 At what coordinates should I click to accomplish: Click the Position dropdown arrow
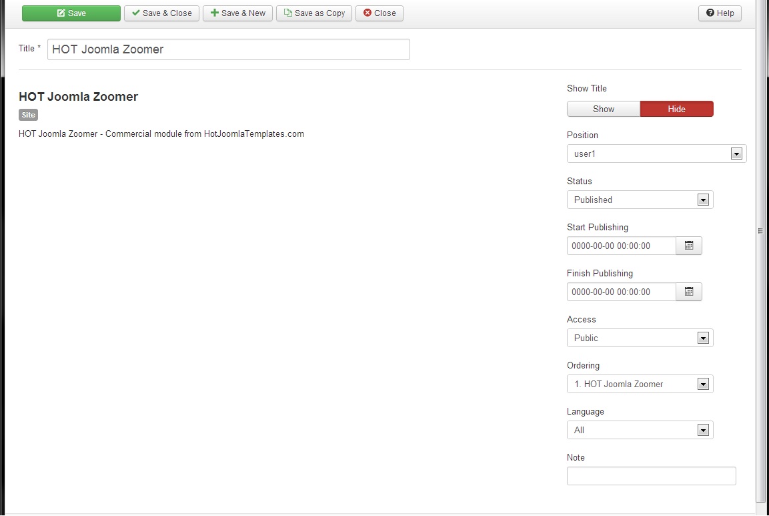click(x=736, y=154)
